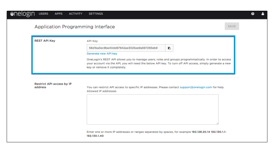This screenshot has height=151, width=279.
Task: Open the help question mark icon
Action: click(x=253, y=14)
